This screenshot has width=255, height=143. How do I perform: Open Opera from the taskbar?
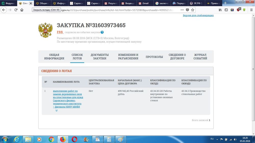pos(74,139)
